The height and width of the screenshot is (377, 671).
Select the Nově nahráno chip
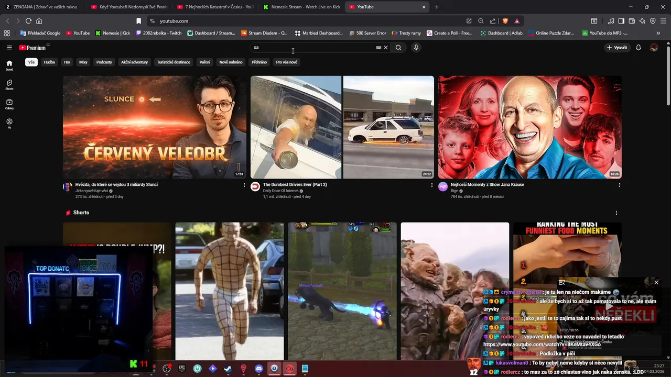pyautogui.click(x=231, y=62)
